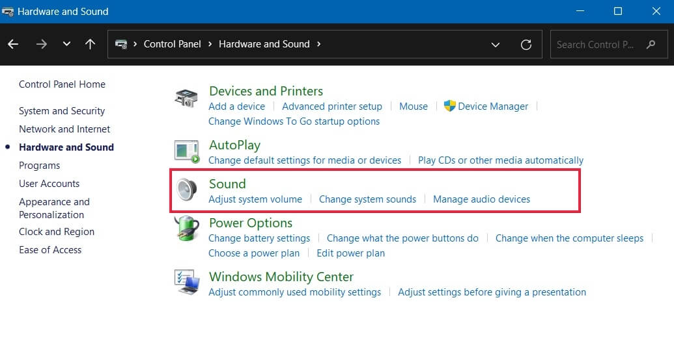Expand chevron after Hardware and Sound breadcrumb
Screen dimensions: 674x337
point(318,44)
